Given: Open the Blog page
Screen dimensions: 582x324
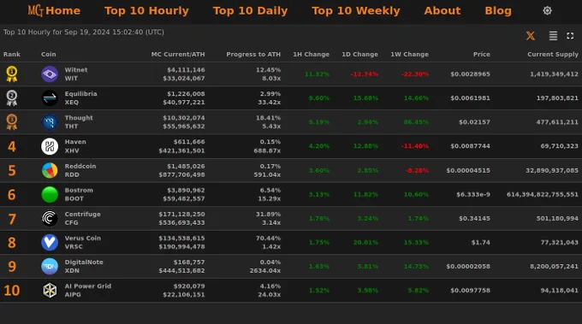Looking at the screenshot, I should click(x=498, y=11).
